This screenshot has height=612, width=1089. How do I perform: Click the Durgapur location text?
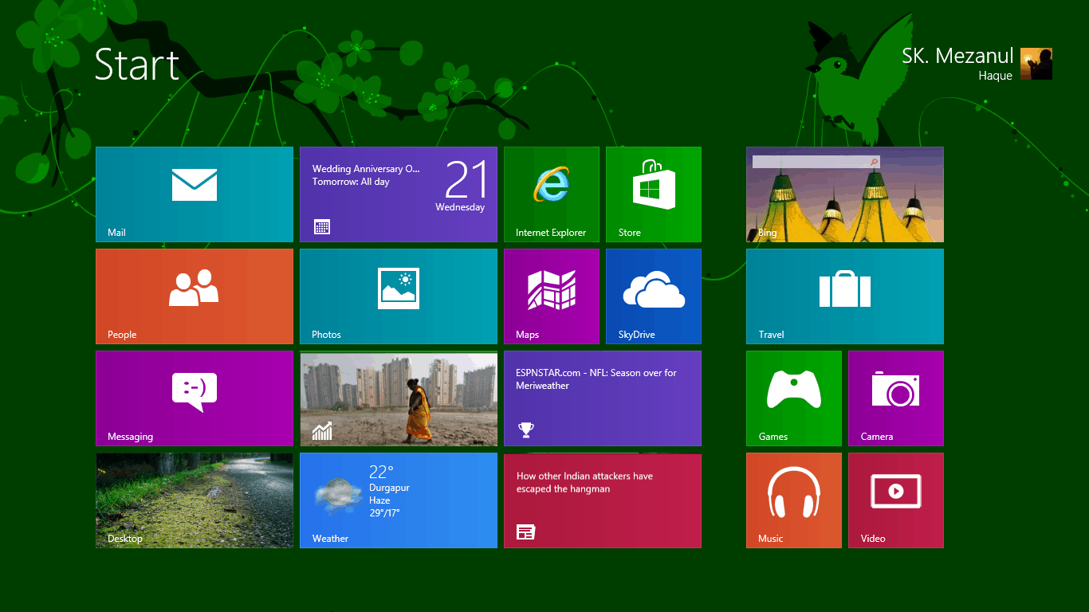(389, 488)
